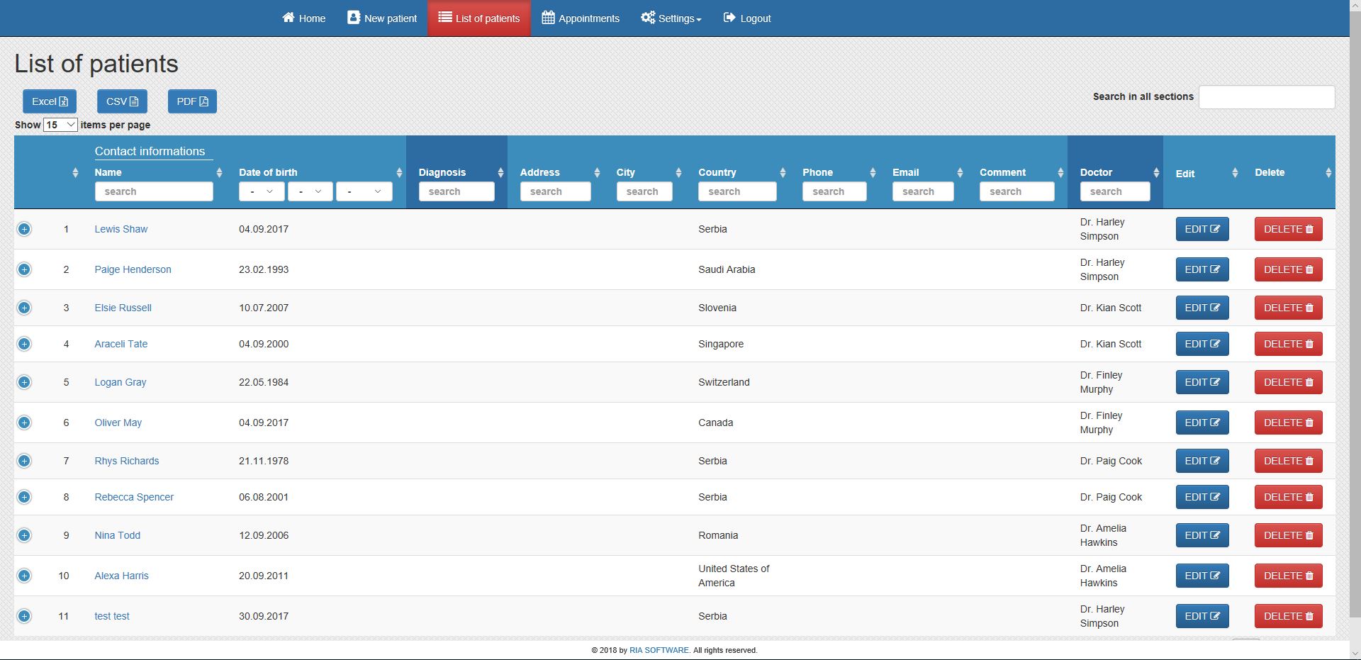1361x660 pixels.
Task: Open New patient page
Action: (382, 18)
